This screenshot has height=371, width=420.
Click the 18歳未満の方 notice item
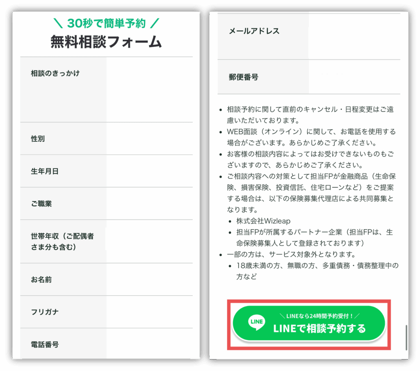tap(317, 271)
